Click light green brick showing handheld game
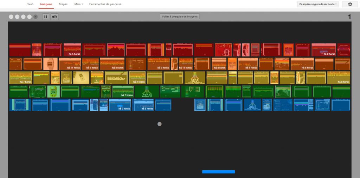The height and width of the screenshot is (178, 360). pyautogui.click(x=53, y=92)
